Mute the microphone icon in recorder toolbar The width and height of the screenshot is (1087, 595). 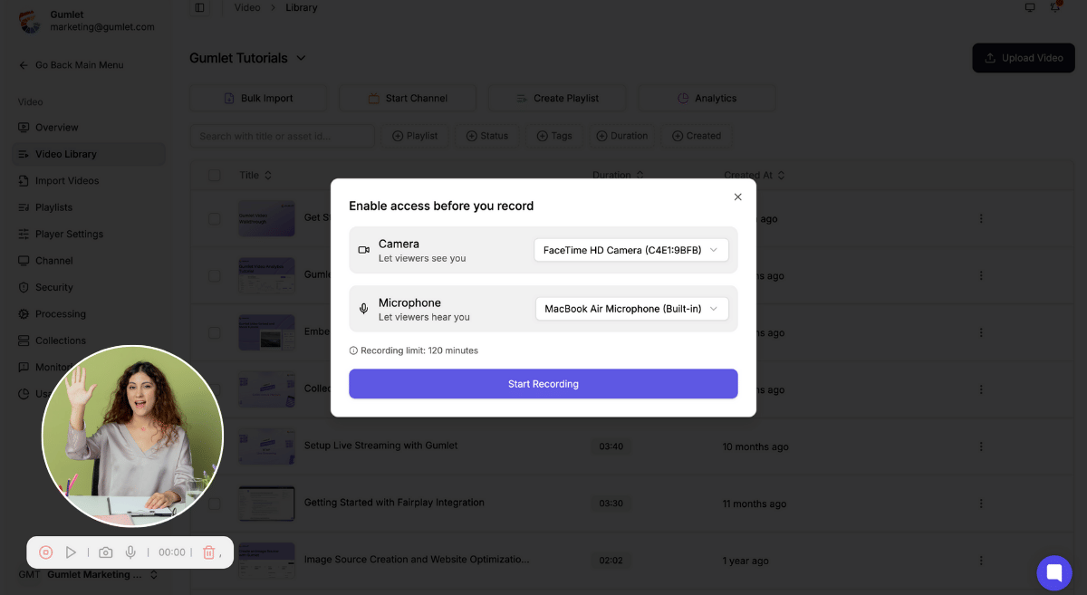click(130, 552)
